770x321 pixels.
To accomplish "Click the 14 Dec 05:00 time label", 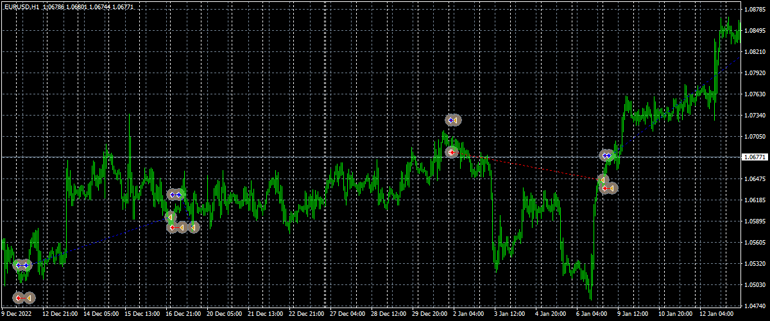I will (101, 315).
